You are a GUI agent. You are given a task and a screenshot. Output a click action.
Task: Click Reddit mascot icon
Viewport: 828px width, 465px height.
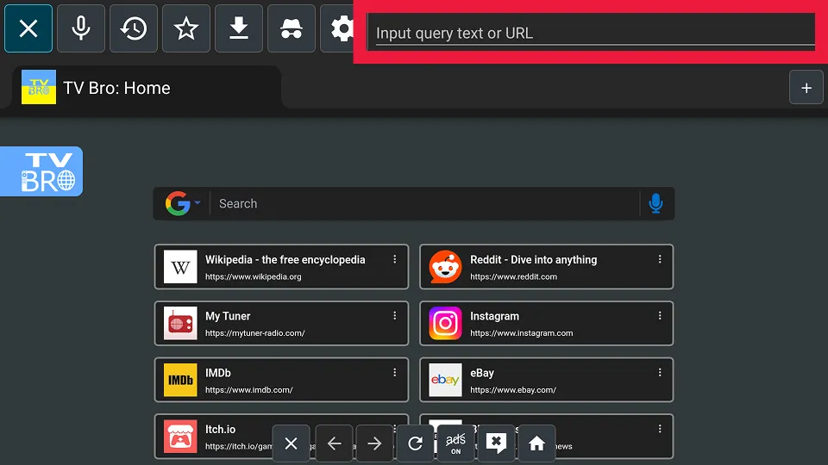pyautogui.click(x=445, y=267)
